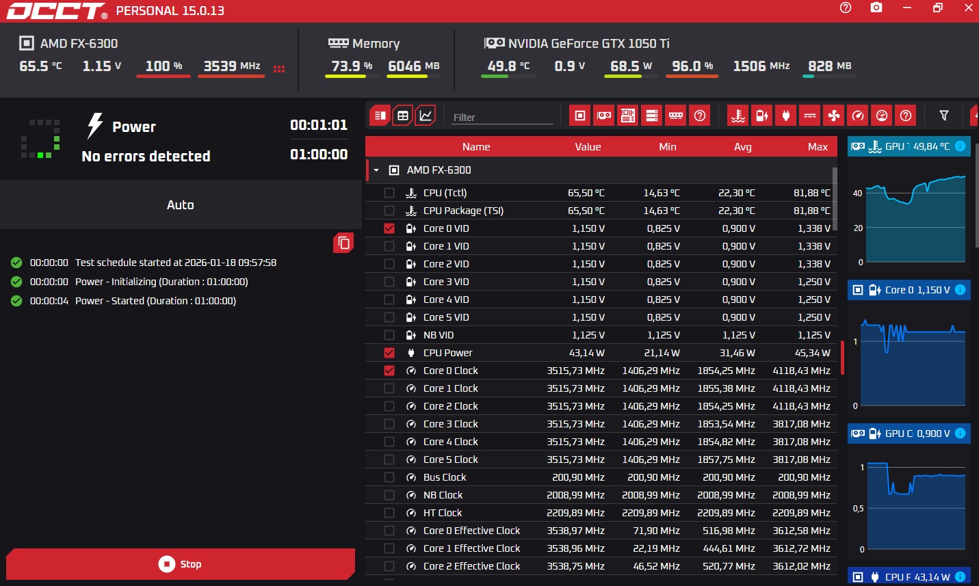Select the Core 0 voltage graph
Viewport: 979px width, 586px height.
(909, 348)
